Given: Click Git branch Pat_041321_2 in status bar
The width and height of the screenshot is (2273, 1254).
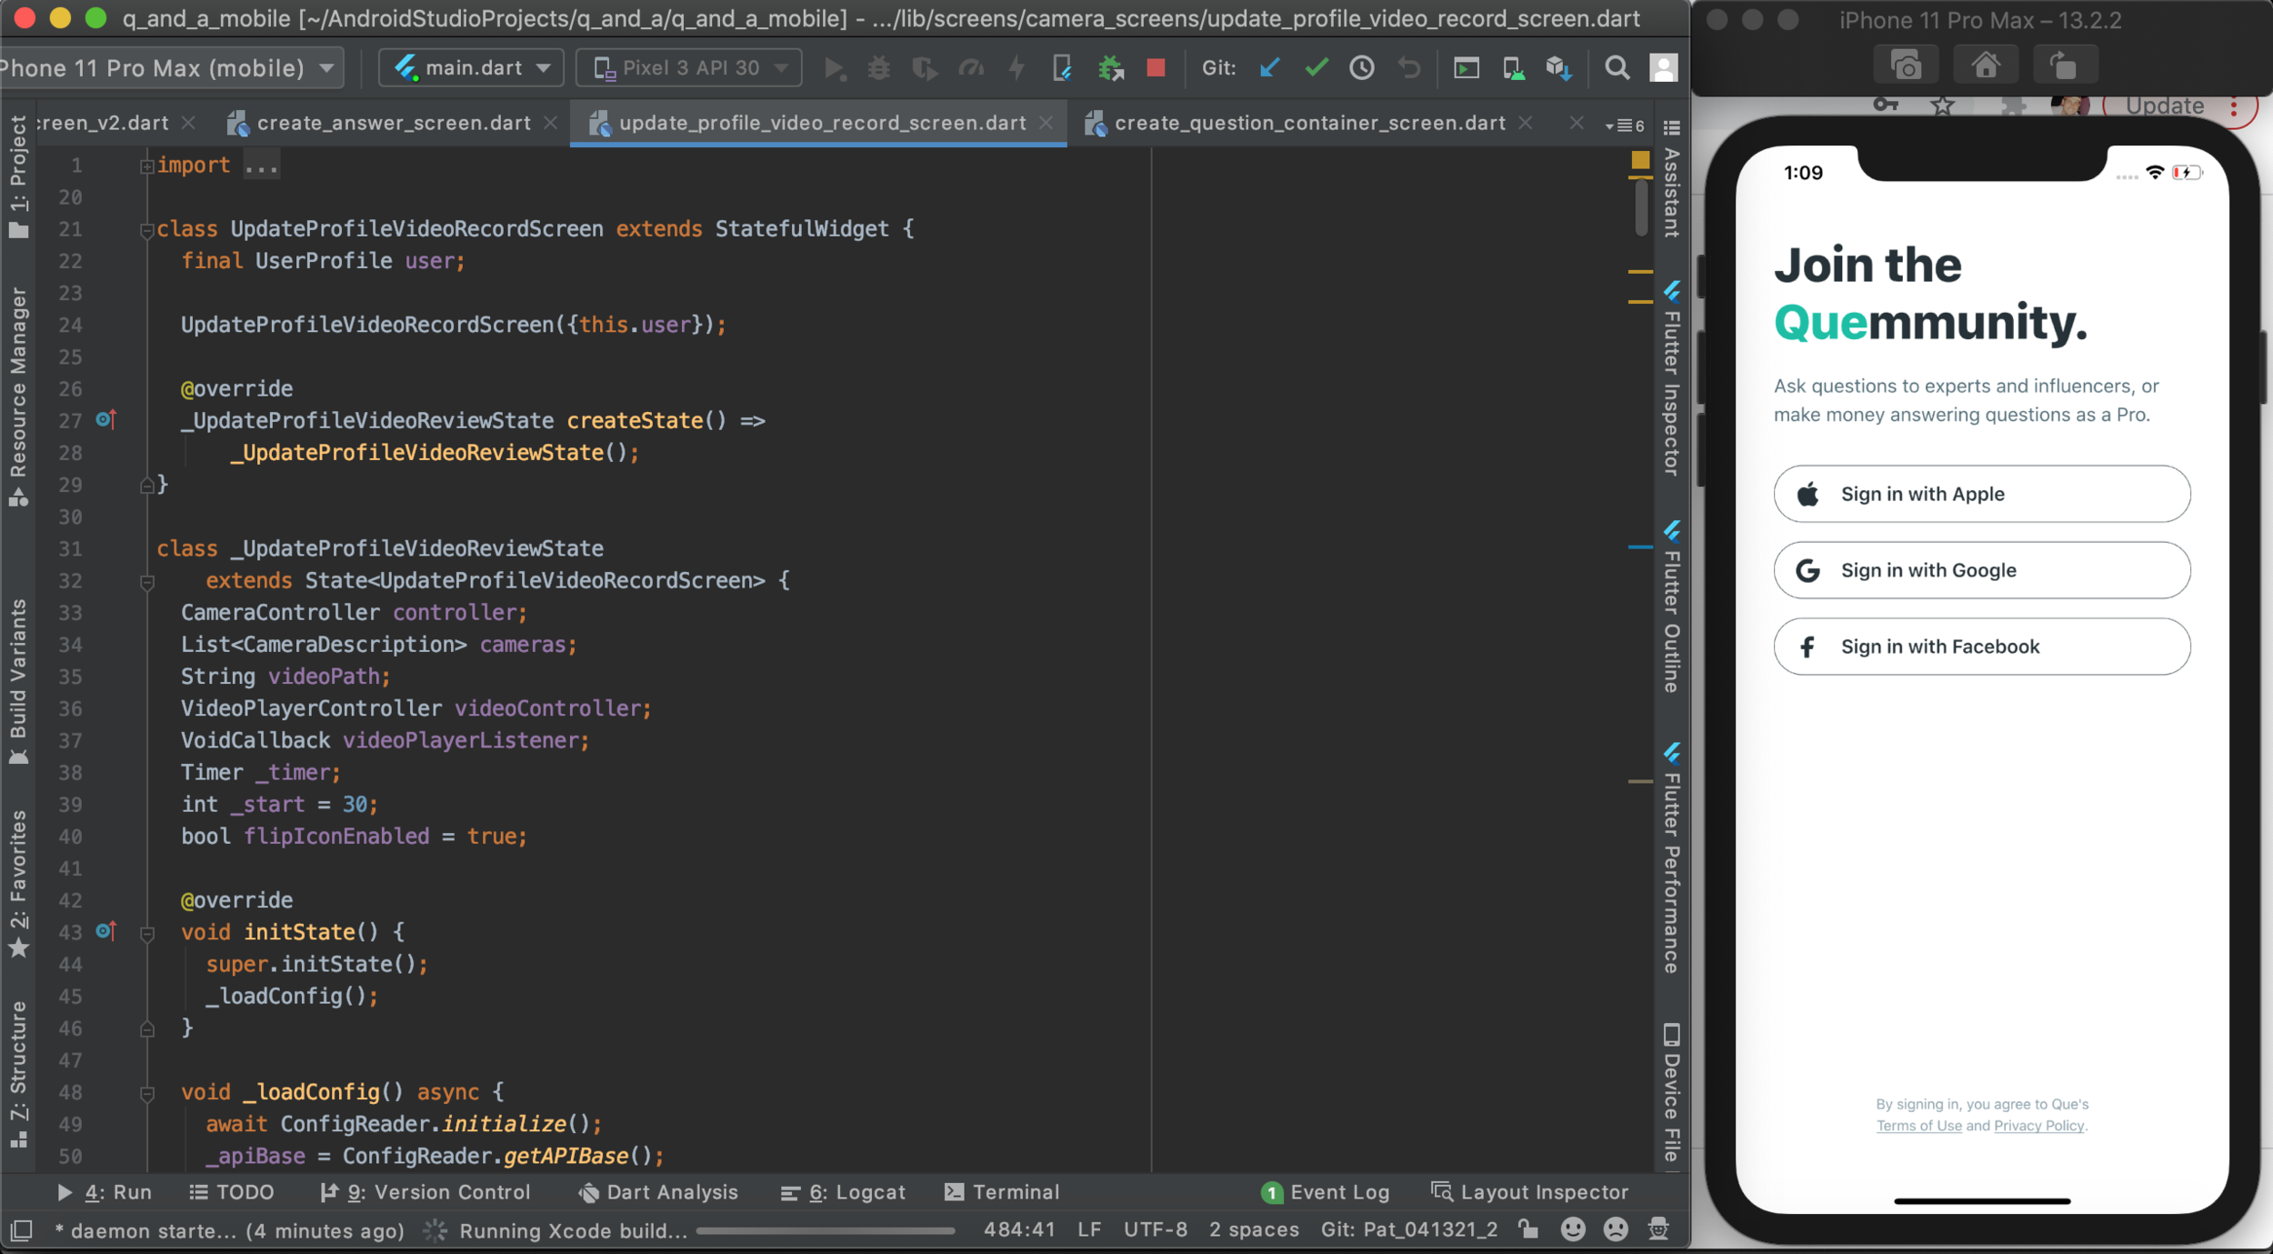Looking at the screenshot, I should pos(1408,1229).
